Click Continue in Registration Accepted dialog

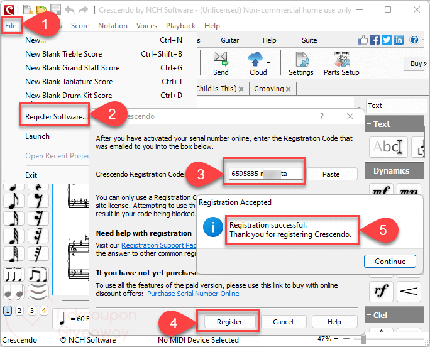click(390, 262)
